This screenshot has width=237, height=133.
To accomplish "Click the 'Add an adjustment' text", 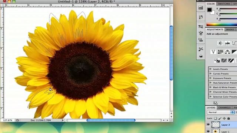I will point(217,34).
